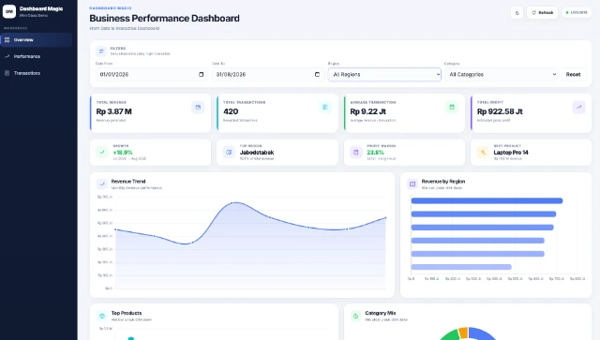
Task: Click the Refresh button
Action: [542, 12]
